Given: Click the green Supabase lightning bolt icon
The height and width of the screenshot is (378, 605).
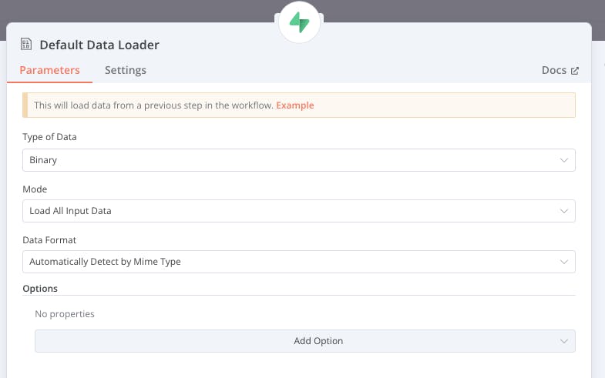Looking at the screenshot, I should coord(299,24).
